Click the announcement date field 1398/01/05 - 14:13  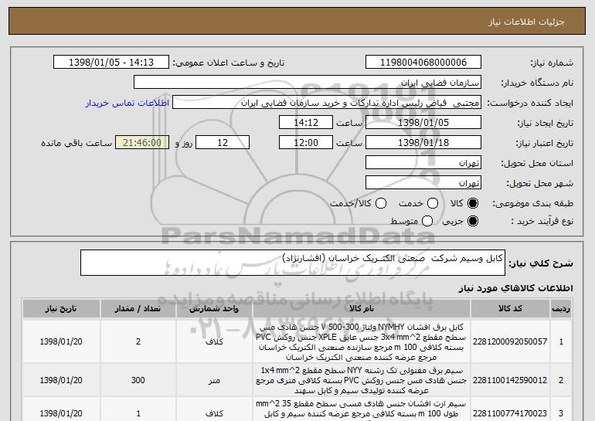coord(111,62)
